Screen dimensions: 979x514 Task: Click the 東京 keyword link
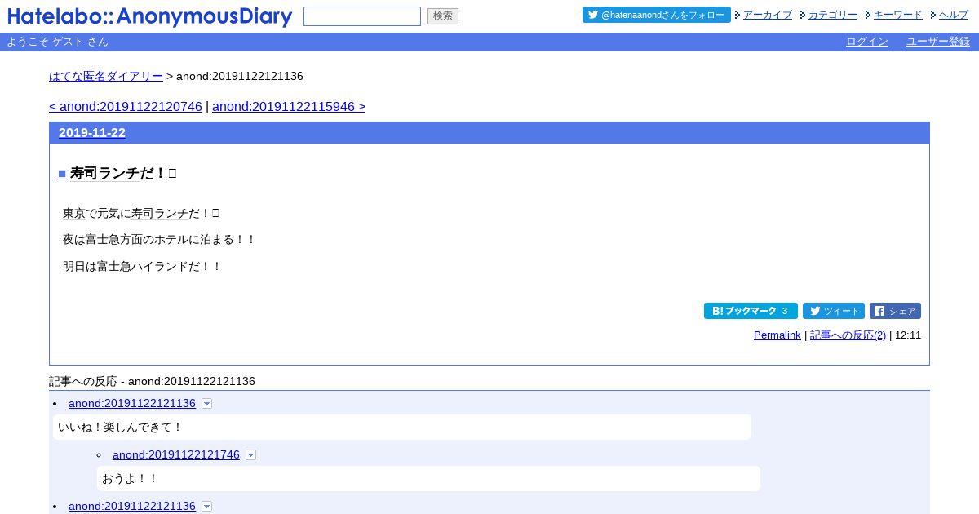pos(74,213)
